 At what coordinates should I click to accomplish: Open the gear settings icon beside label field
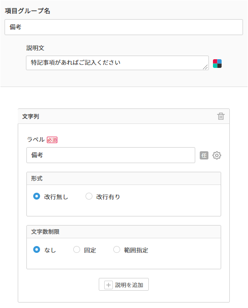tap(217, 155)
